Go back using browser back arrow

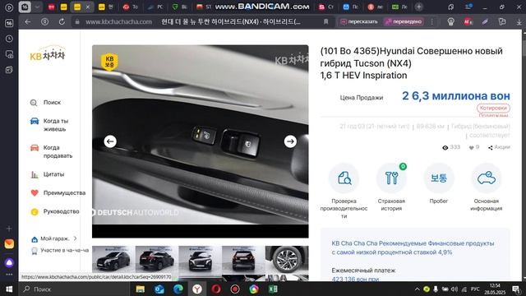coord(27,22)
